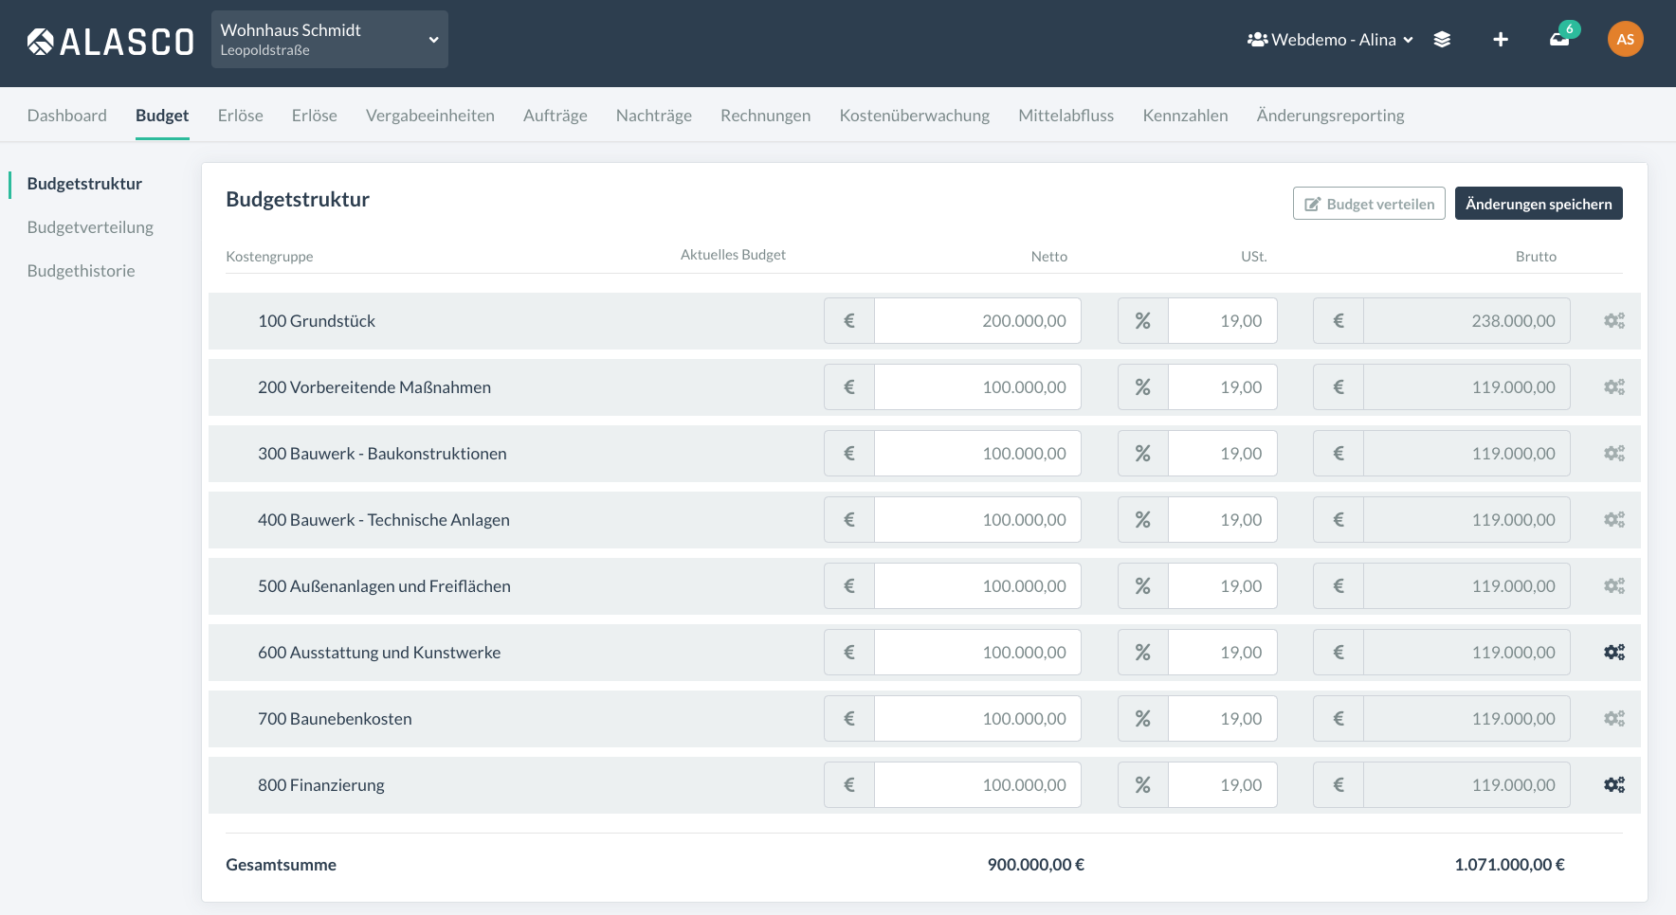Open Budgetverteilung in the sidebar
The width and height of the screenshot is (1676, 915).
(x=91, y=227)
